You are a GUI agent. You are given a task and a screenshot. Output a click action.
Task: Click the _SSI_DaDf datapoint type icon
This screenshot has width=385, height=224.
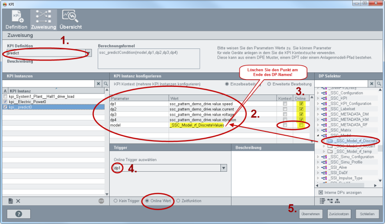[x=324, y=173]
